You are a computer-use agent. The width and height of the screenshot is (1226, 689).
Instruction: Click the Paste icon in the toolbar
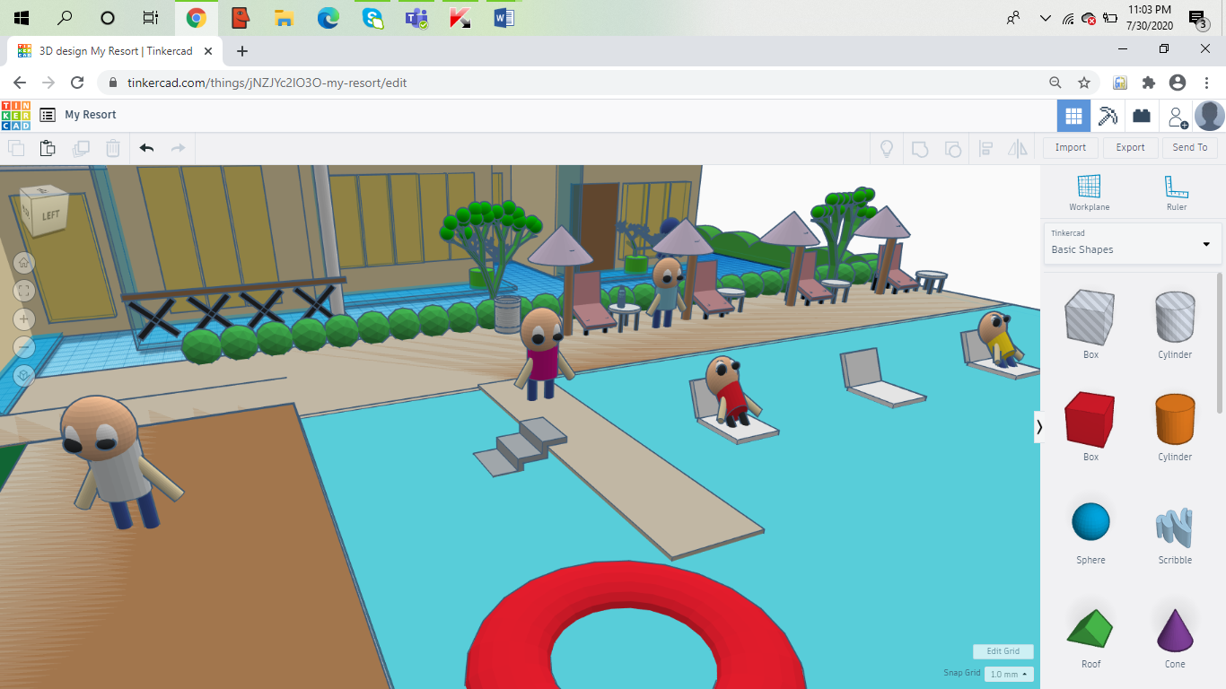(48, 148)
